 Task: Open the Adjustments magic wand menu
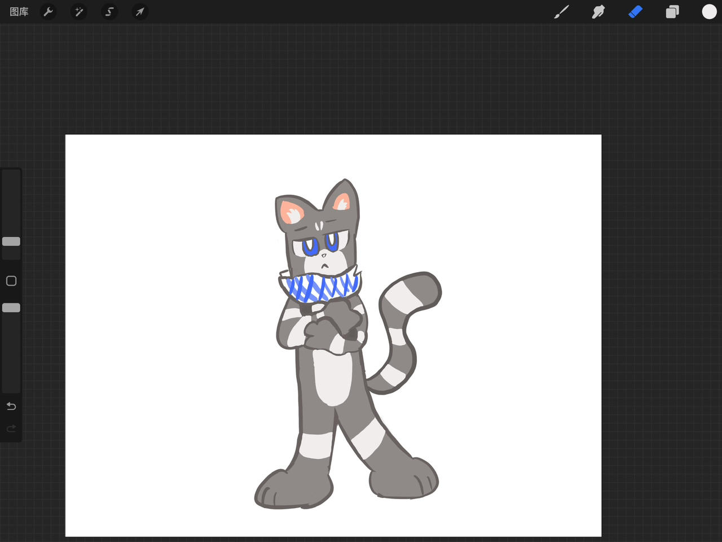tap(79, 12)
